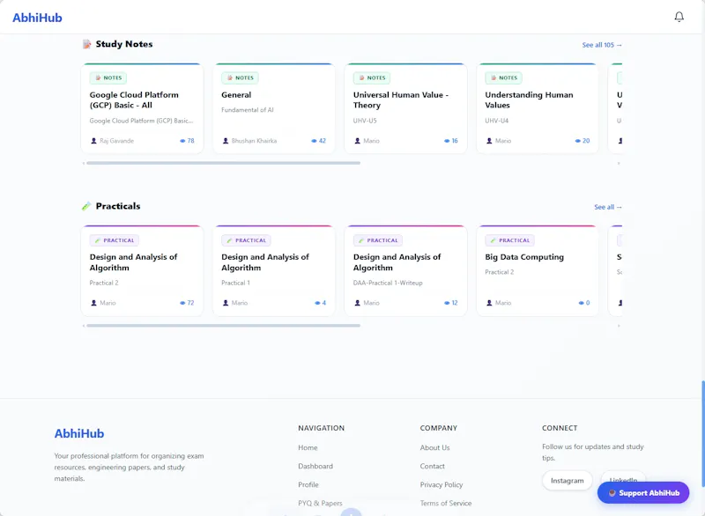Open General Fundamental of AI notes card
This screenshot has width=705, height=516.
click(x=274, y=108)
